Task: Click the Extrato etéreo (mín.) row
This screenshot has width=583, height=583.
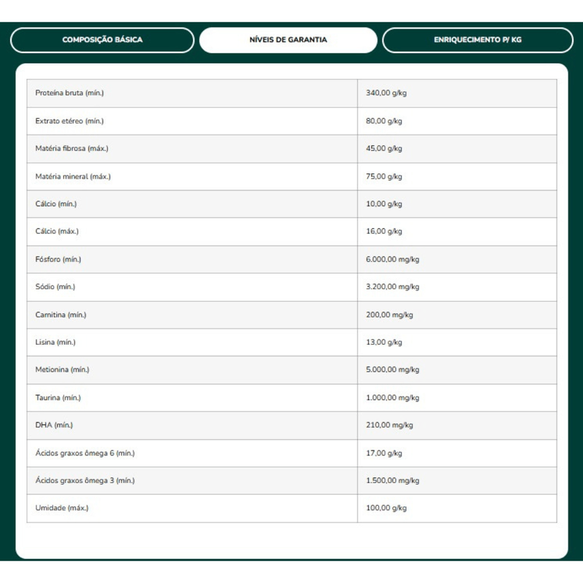Action: click(x=291, y=121)
